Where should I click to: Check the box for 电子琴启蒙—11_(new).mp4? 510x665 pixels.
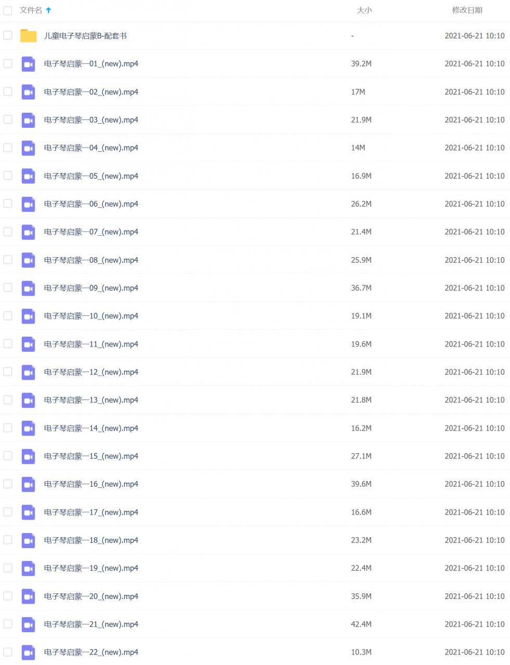click(x=8, y=343)
